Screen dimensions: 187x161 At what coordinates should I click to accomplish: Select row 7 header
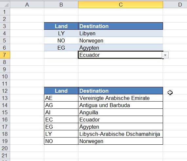click(x=5, y=55)
